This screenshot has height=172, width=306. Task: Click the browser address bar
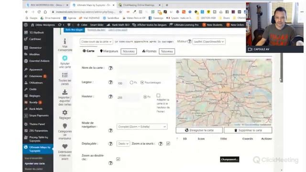[x=86, y=12]
